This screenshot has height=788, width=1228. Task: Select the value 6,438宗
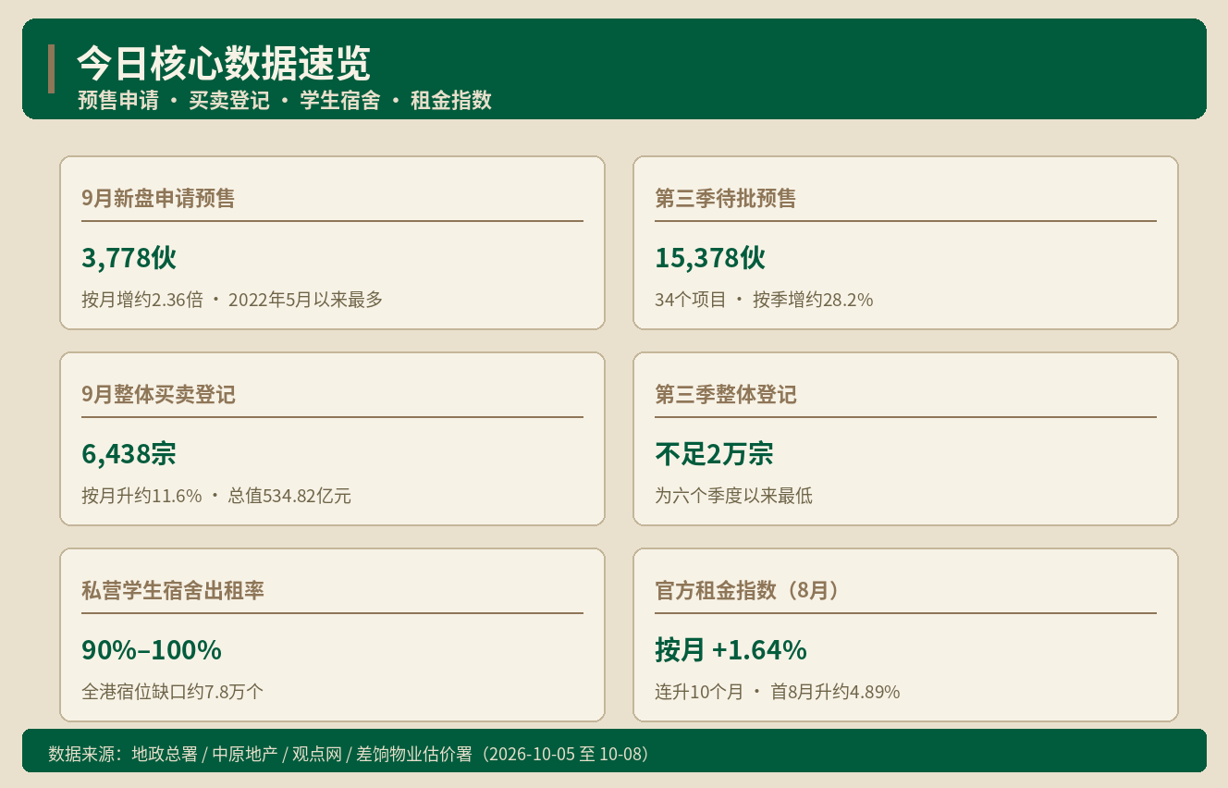pyautogui.click(x=129, y=454)
